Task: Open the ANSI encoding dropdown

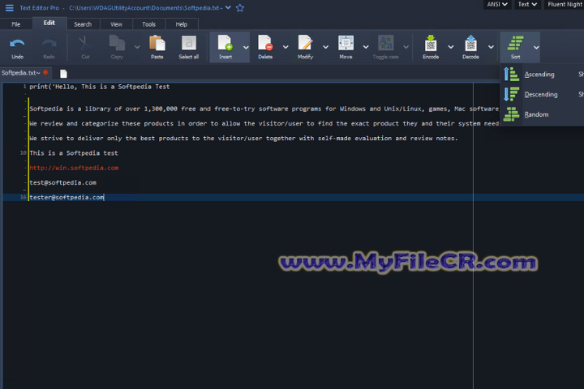Action: coord(497,5)
